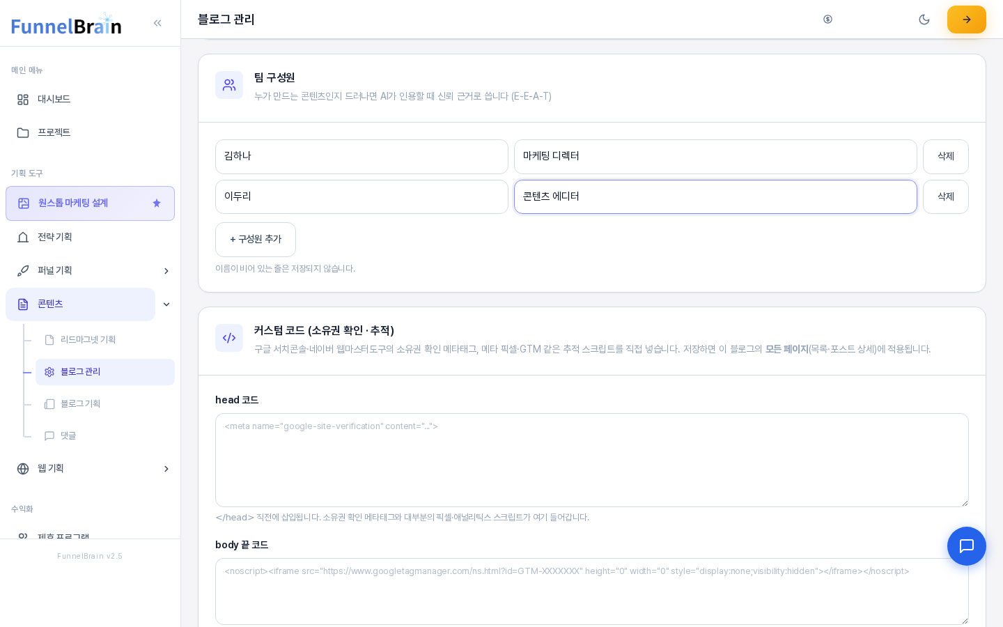The image size is (1003, 627).
Task: Click the 콘텐츠 document icon
Action: point(23,304)
